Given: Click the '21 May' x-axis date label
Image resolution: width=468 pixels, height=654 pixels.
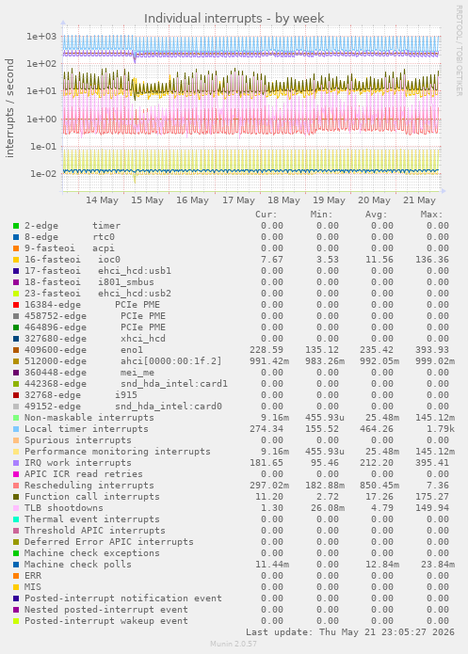Looking at the screenshot, I should [419, 200].
